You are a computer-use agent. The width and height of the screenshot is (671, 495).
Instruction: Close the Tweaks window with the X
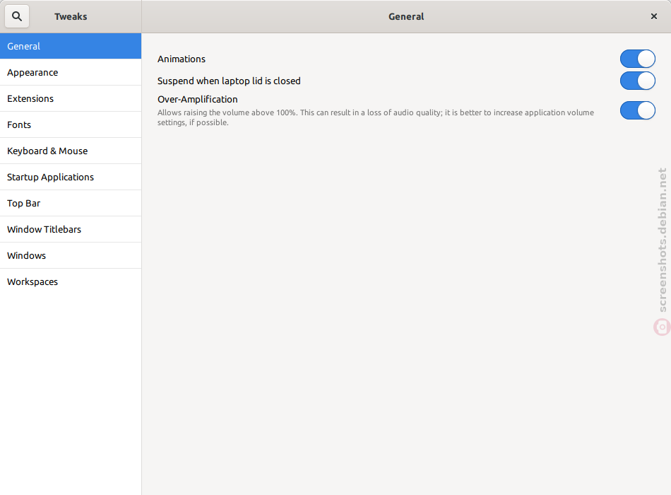tap(653, 16)
